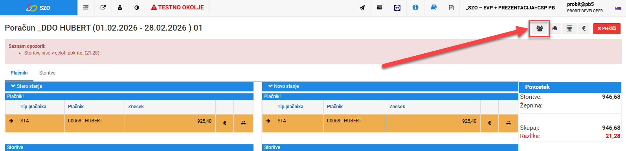Image resolution: width=626 pixels, height=151 pixels.
Task: Open the Slovenian flag language selector
Action: pos(618,8)
